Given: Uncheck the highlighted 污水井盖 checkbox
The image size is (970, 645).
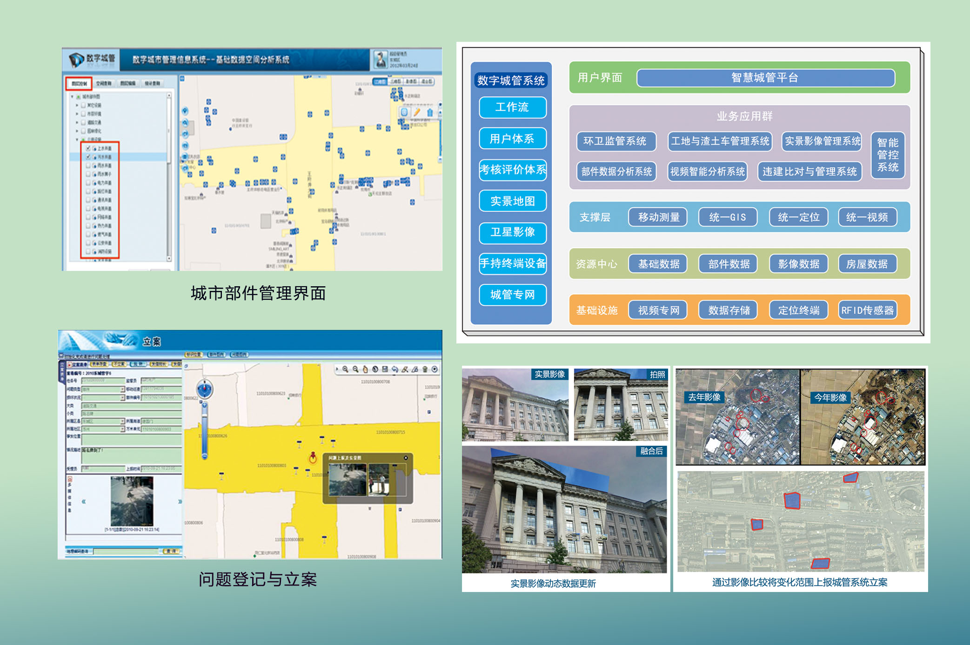Looking at the screenshot, I should (88, 157).
